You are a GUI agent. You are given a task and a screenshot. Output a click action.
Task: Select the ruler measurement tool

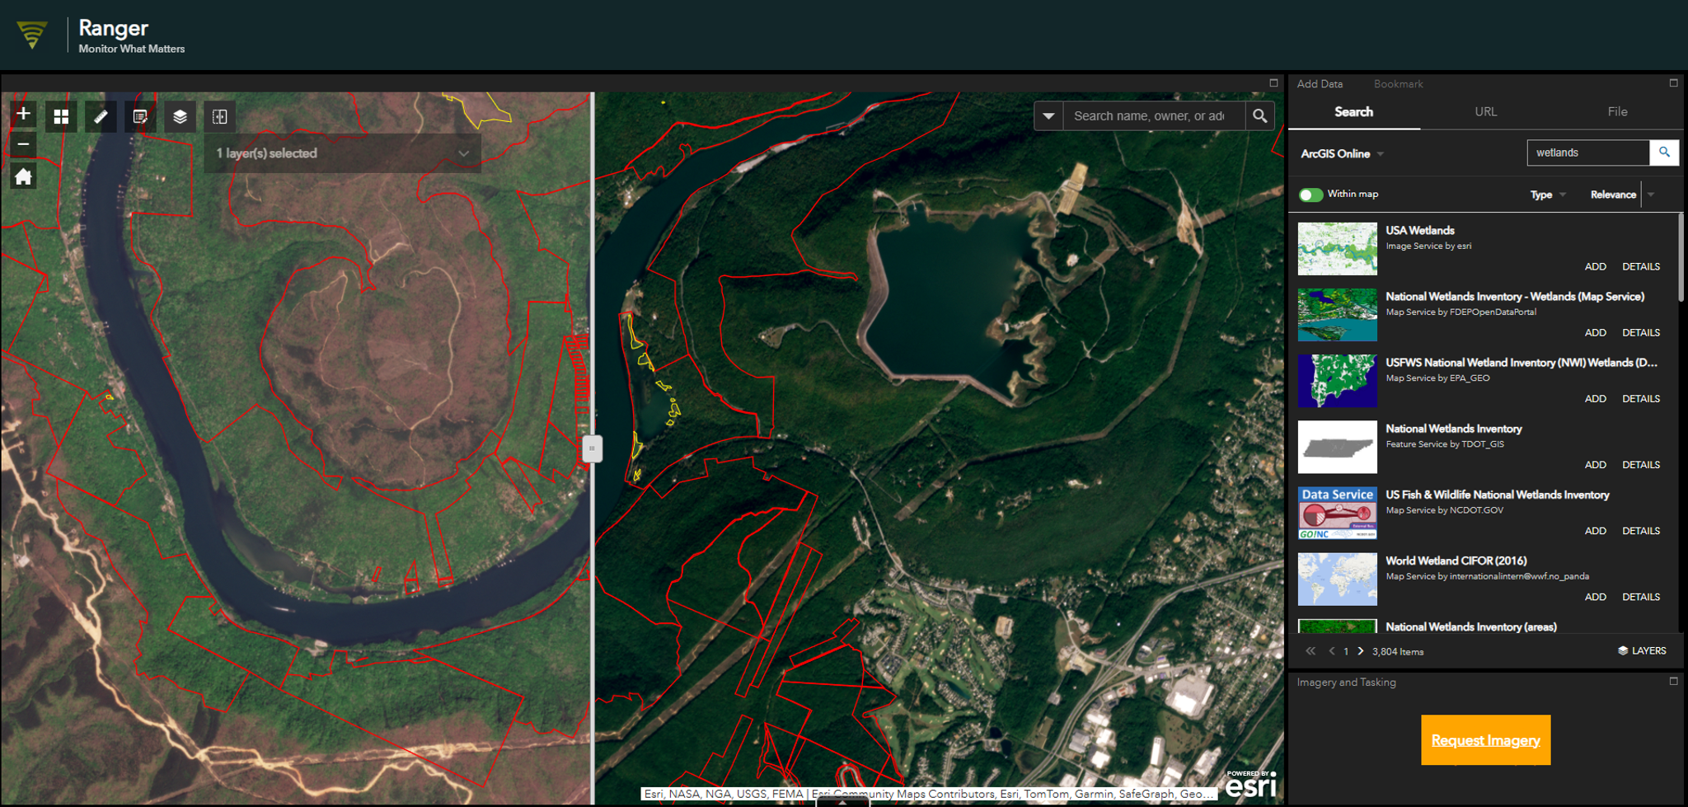coord(101,117)
